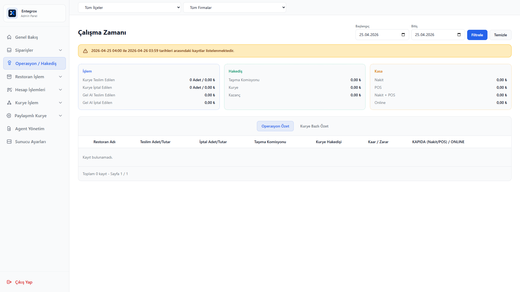The width and height of the screenshot is (520, 292).
Task: Click the Nakit + POS label
Action: tap(385, 95)
